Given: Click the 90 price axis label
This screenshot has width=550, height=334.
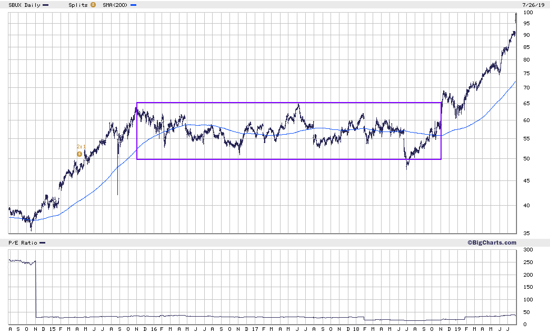Looking at the screenshot, I should click(526, 35).
